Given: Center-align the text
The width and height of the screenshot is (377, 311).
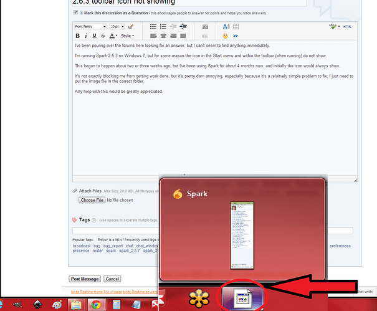Looking at the screenshot, I should (163, 36).
